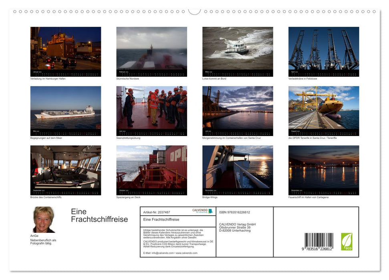Viewport: 389px width, 280px height.
Task: Click the info@calvendo.com email address
Action: (162, 253)
